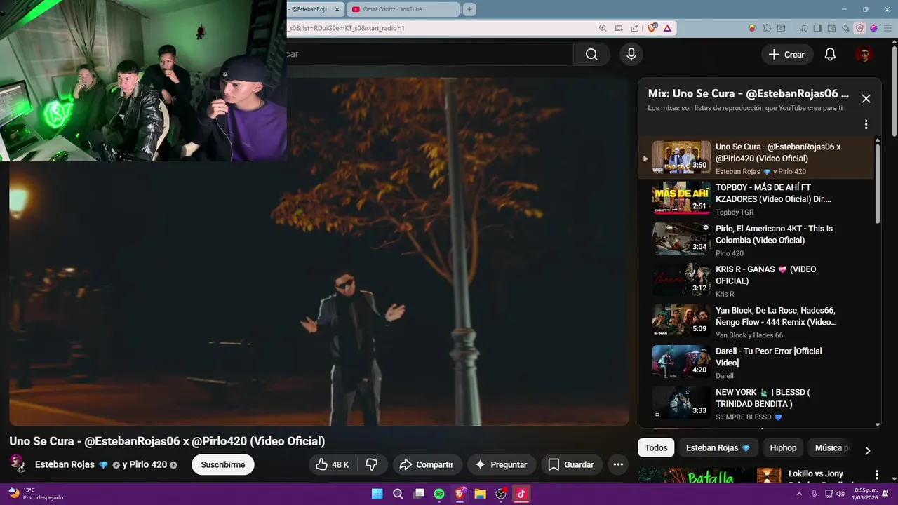Open Brave Rewards triangle icon

(667, 28)
